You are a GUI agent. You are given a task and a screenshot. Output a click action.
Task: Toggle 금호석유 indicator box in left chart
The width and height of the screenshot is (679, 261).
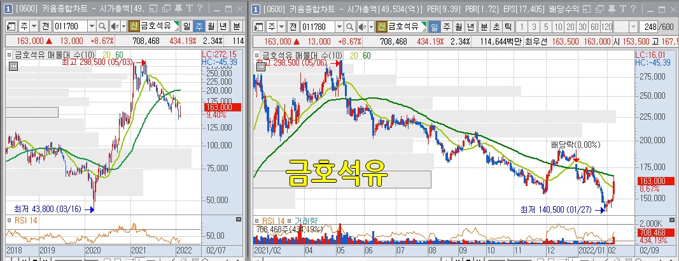coord(9,55)
